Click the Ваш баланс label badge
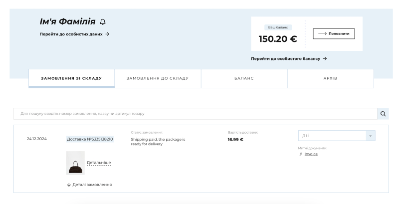Image resolution: width=399 pixels, height=204 pixels. [277, 27]
